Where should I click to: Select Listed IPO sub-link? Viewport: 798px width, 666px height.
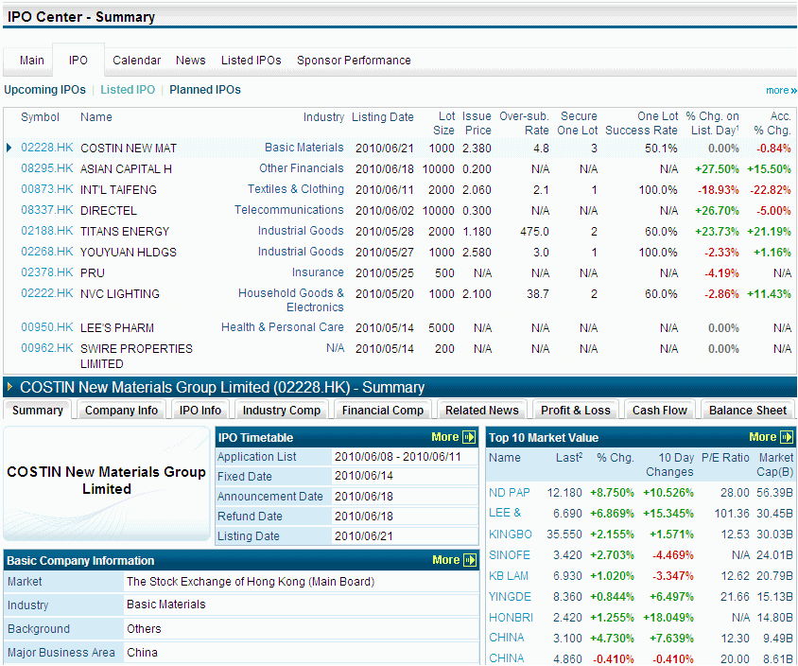128,90
